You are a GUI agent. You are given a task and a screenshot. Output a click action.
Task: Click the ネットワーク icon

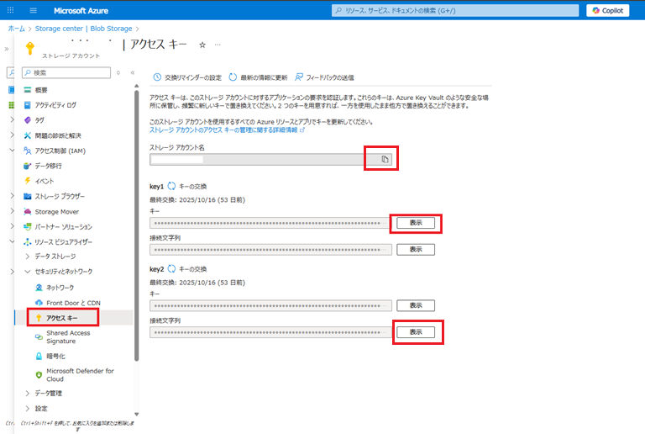(39, 288)
